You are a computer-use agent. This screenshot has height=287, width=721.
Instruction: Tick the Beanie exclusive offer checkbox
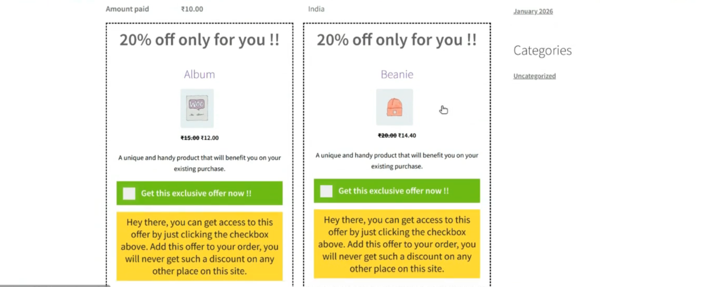(x=326, y=191)
